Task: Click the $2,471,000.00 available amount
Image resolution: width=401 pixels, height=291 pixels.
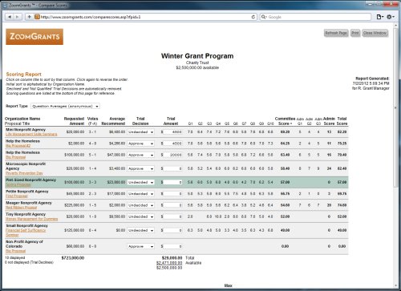Action: click(169, 263)
